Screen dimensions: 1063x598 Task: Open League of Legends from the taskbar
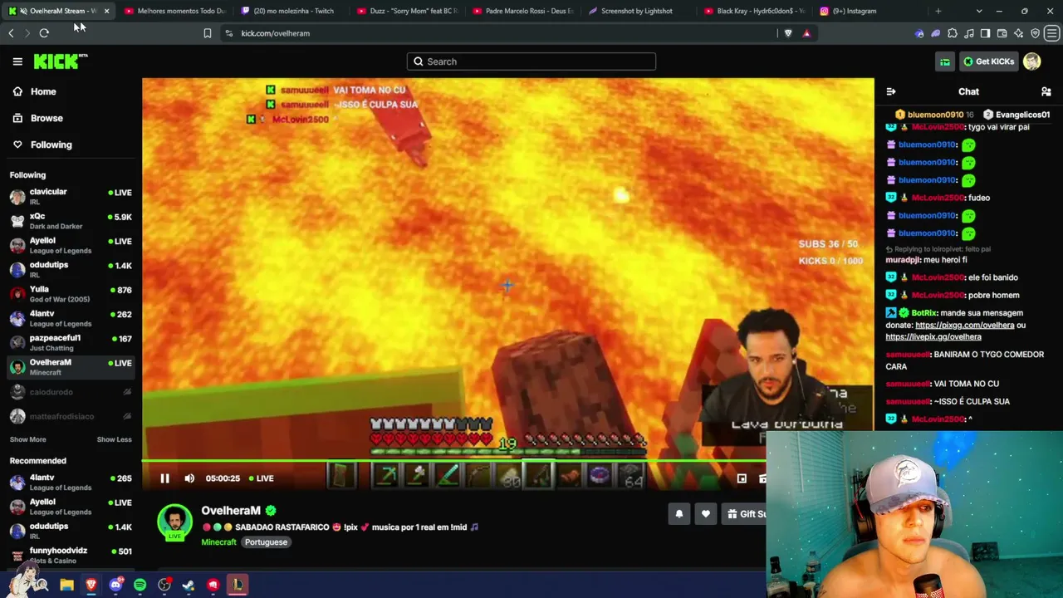click(238, 585)
